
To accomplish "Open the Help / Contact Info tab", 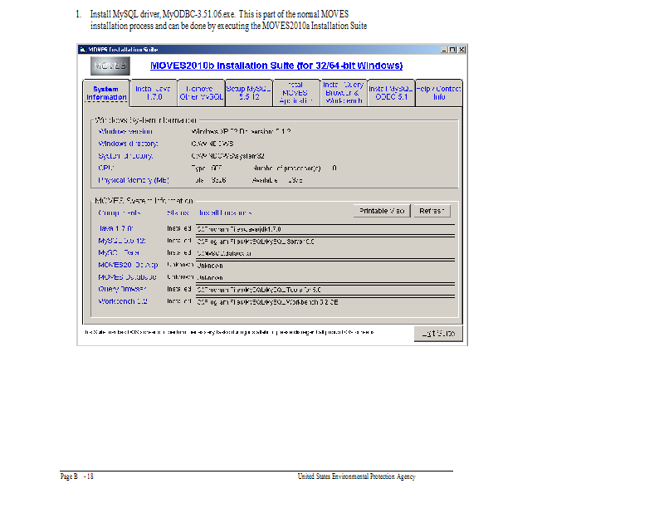I will click(438, 93).
